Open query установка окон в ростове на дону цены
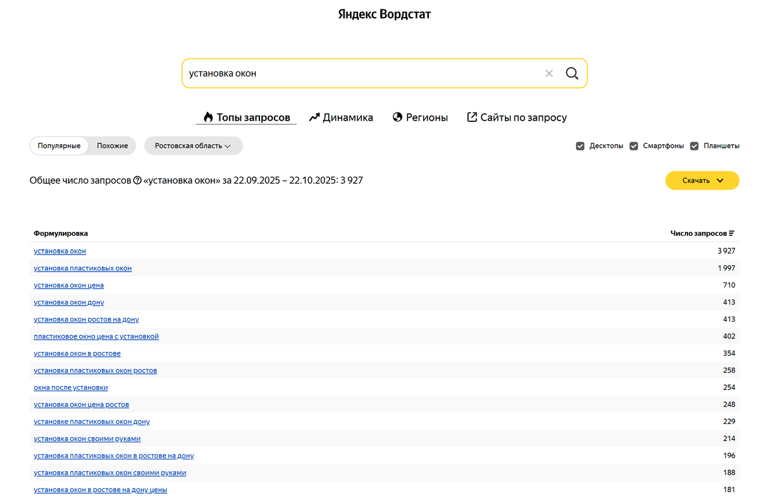Viewport: 759px width, 498px height. 101,490
